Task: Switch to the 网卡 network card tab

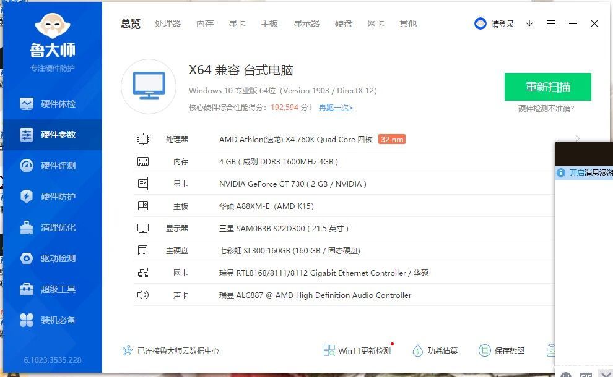Action: point(376,24)
